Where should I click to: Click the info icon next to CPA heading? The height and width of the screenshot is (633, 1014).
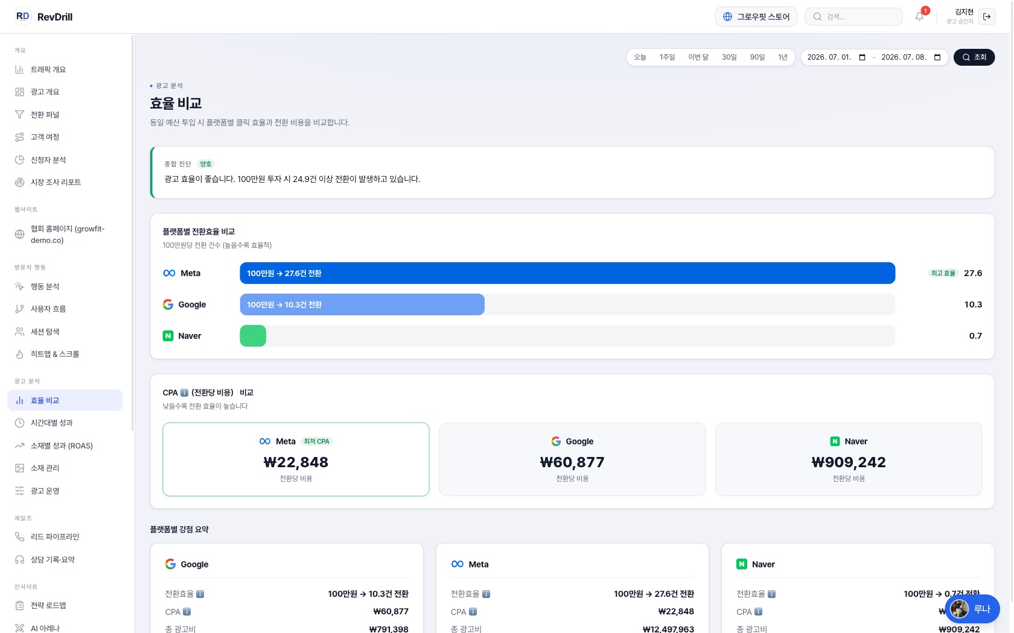coord(184,392)
